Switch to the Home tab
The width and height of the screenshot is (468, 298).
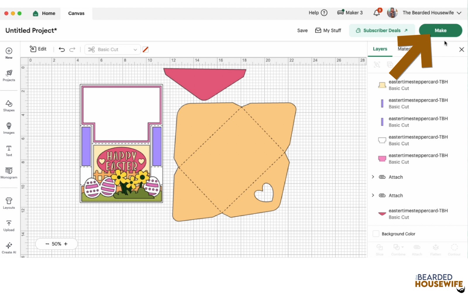[x=44, y=13]
